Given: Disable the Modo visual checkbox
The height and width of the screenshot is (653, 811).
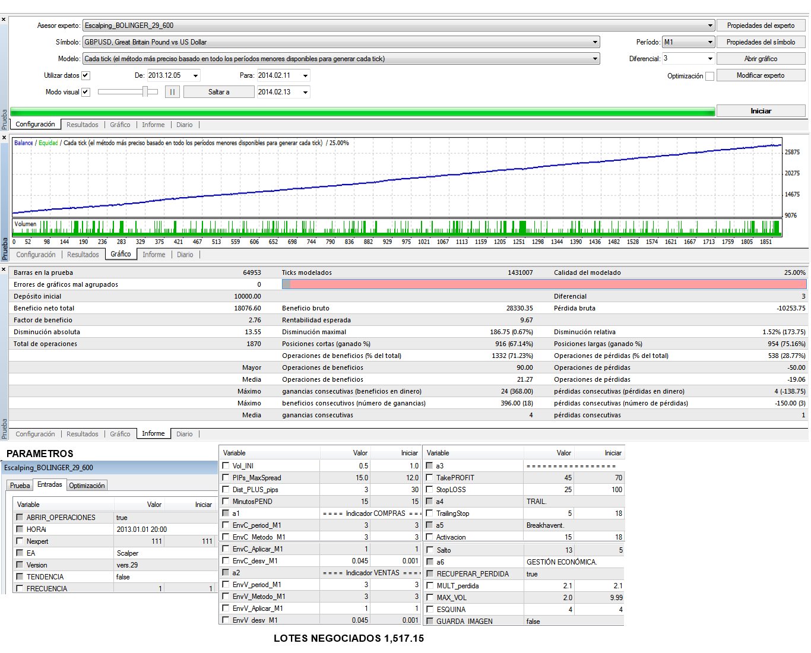Looking at the screenshot, I should pyautogui.click(x=85, y=92).
